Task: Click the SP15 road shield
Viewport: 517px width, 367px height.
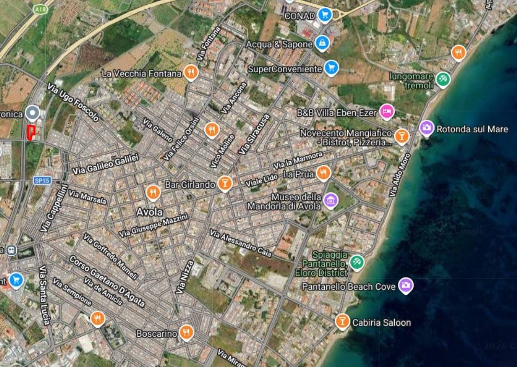Action: point(42,180)
